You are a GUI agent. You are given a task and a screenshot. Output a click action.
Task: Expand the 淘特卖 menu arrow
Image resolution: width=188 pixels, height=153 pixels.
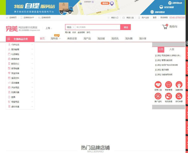coord(60,38)
